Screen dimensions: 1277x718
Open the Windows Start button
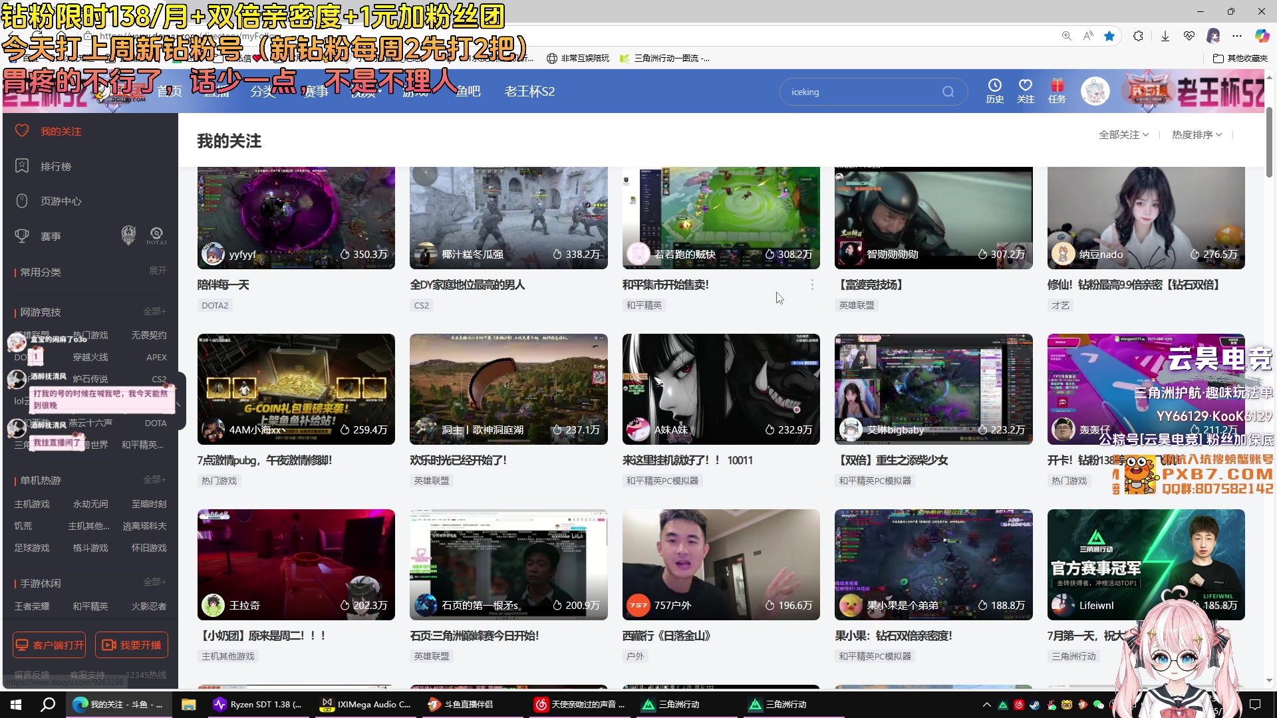tap(16, 704)
